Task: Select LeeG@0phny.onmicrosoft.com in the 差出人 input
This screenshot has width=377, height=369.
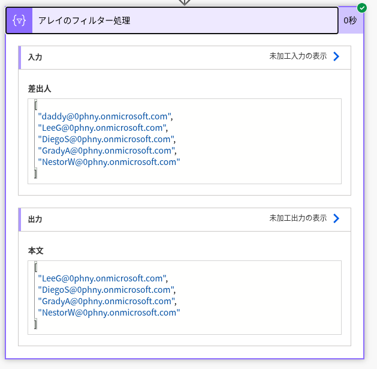Action: pyautogui.click(x=102, y=128)
